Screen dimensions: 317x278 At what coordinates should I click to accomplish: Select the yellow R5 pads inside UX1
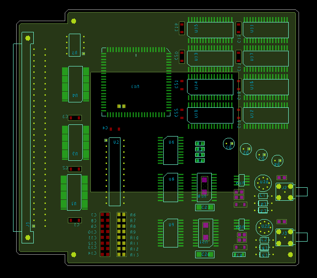pyautogui.click(x=121, y=106)
